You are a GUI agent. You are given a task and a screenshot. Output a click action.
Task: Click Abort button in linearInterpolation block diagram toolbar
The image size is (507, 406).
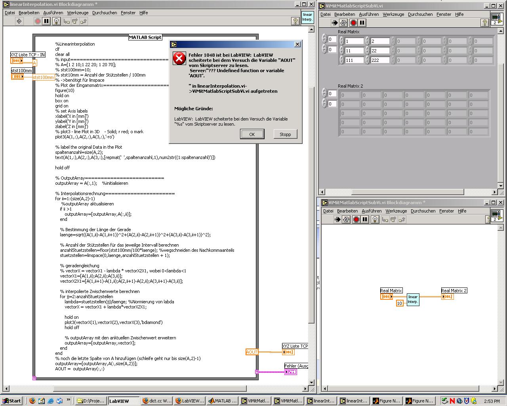coord(38,21)
